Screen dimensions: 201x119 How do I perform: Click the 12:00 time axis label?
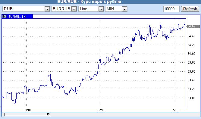[101, 110]
